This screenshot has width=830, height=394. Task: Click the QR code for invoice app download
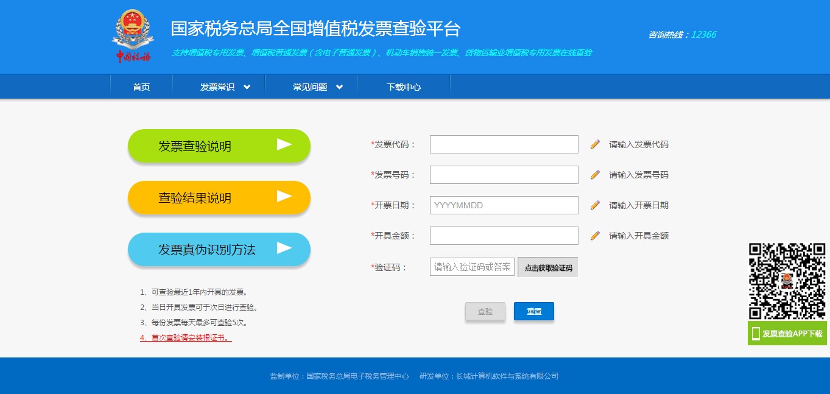point(787,281)
